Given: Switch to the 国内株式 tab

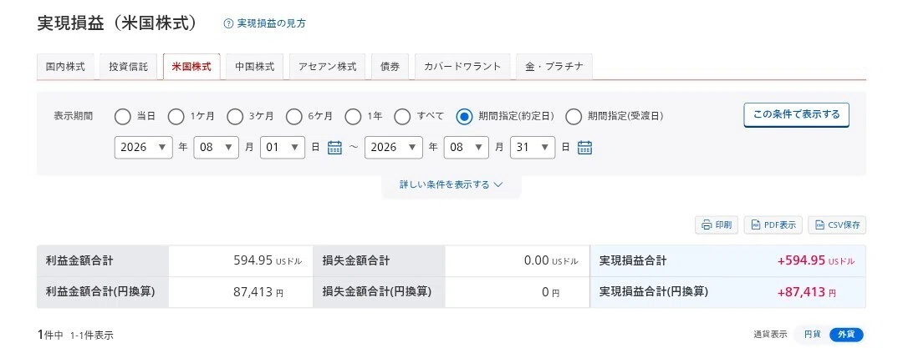Looking at the screenshot, I should pos(66,67).
